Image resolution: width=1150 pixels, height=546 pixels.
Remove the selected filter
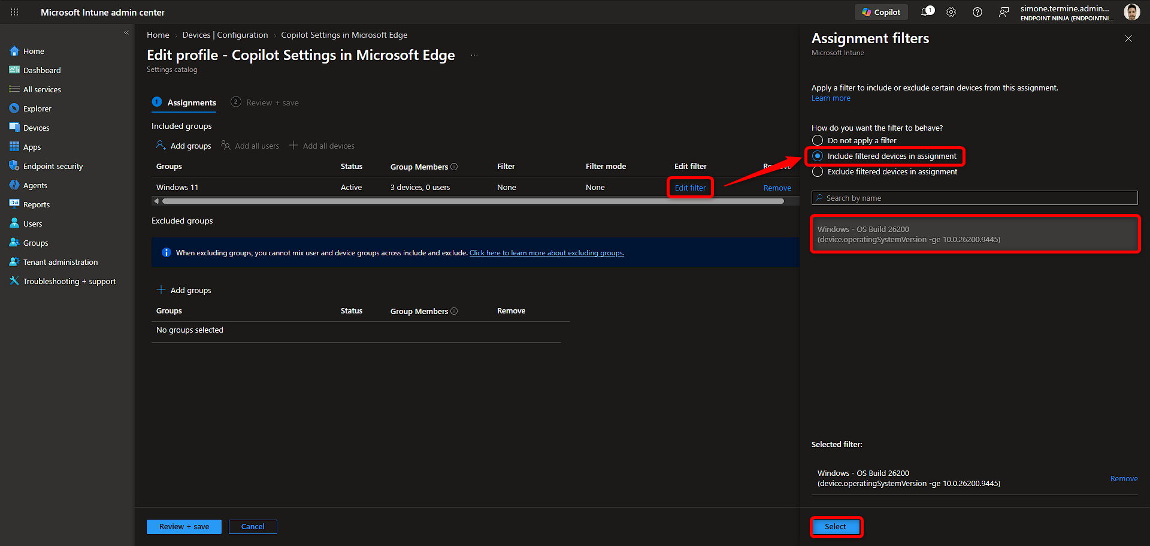[1124, 478]
